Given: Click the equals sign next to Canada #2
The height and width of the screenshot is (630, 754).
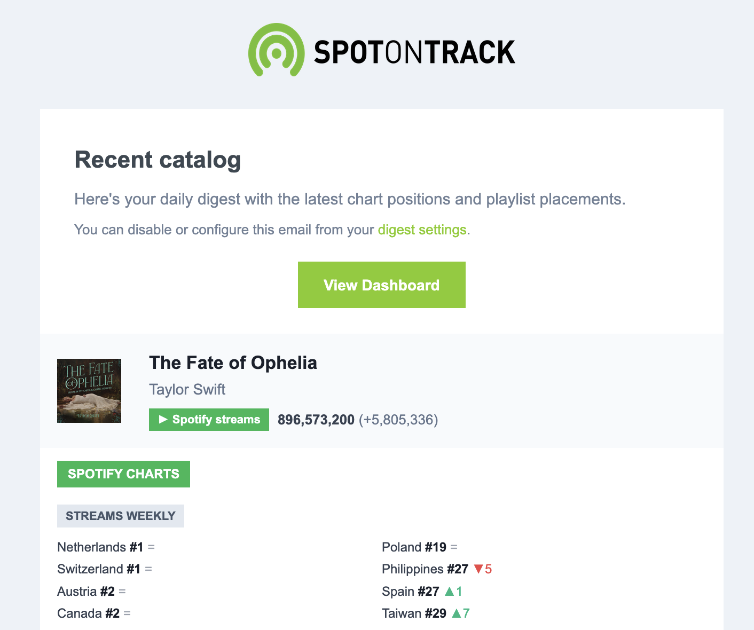Looking at the screenshot, I should (x=127, y=613).
